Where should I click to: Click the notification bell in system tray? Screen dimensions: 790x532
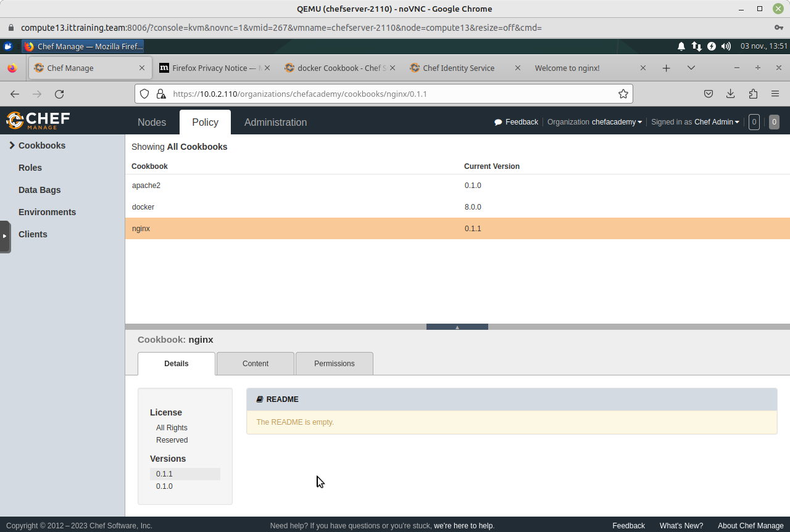[681, 46]
